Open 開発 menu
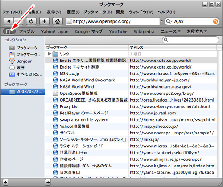 tap(120, 12)
